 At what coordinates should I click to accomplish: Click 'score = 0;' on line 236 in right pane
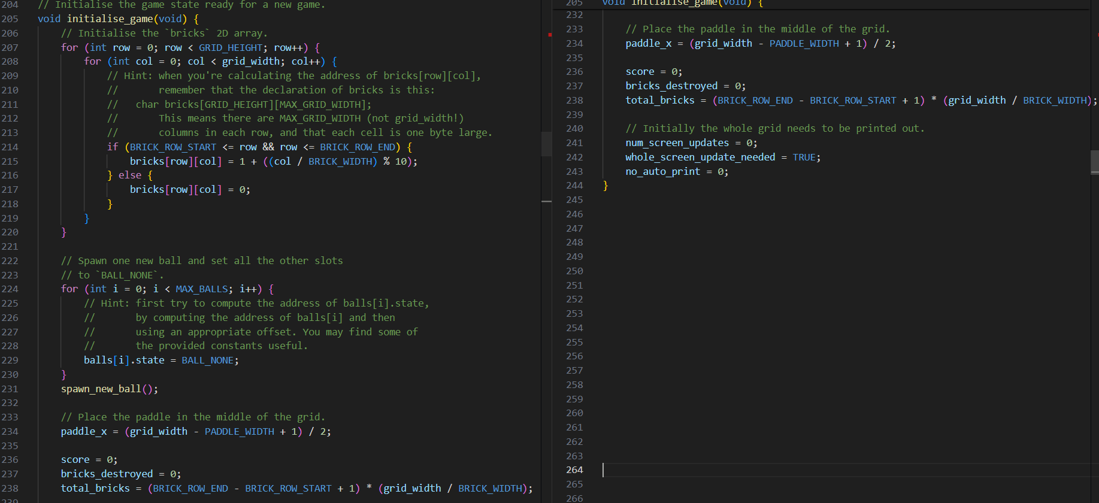coord(654,72)
